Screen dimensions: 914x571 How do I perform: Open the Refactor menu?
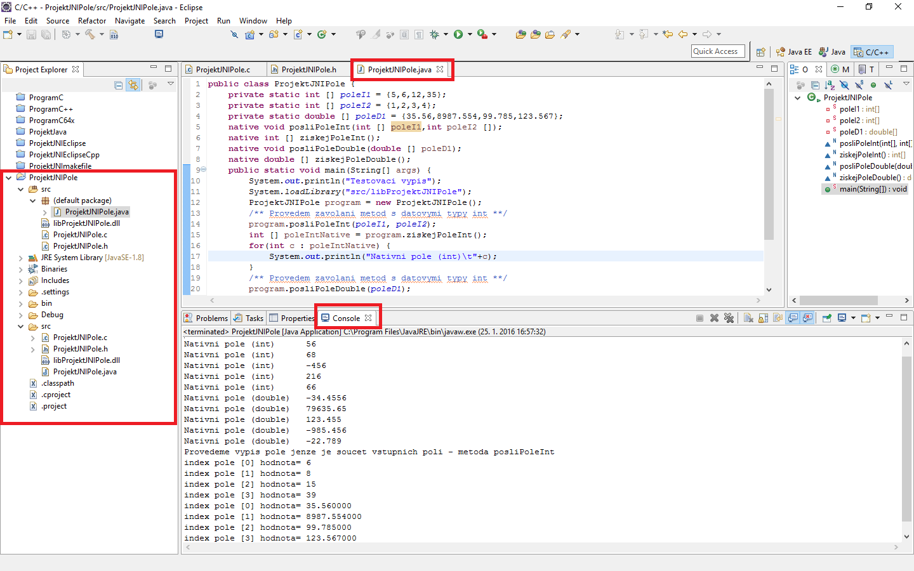(92, 20)
